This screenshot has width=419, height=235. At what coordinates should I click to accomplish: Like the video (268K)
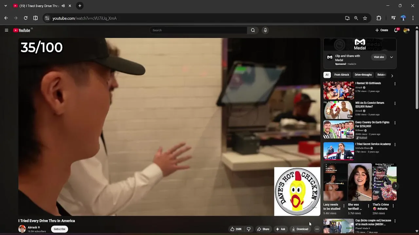pyautogui.click(x=236, y=229)
